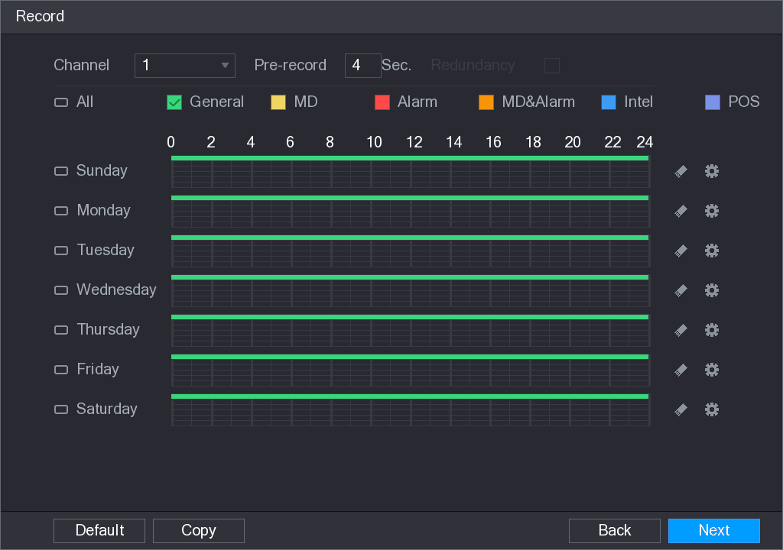Click the Friday schedule timeline bar
783x550 pixels.
[x=411, y=370]
